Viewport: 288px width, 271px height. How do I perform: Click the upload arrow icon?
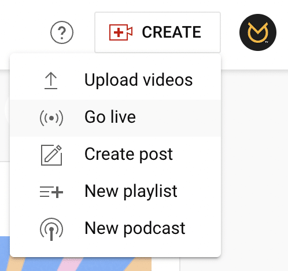(x=51, y=80)
